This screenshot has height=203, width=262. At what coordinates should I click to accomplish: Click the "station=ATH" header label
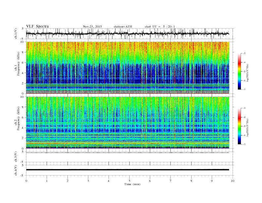tap(123, 27)
